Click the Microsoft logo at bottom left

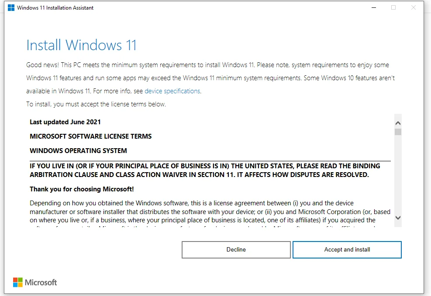tap(35, 282)
